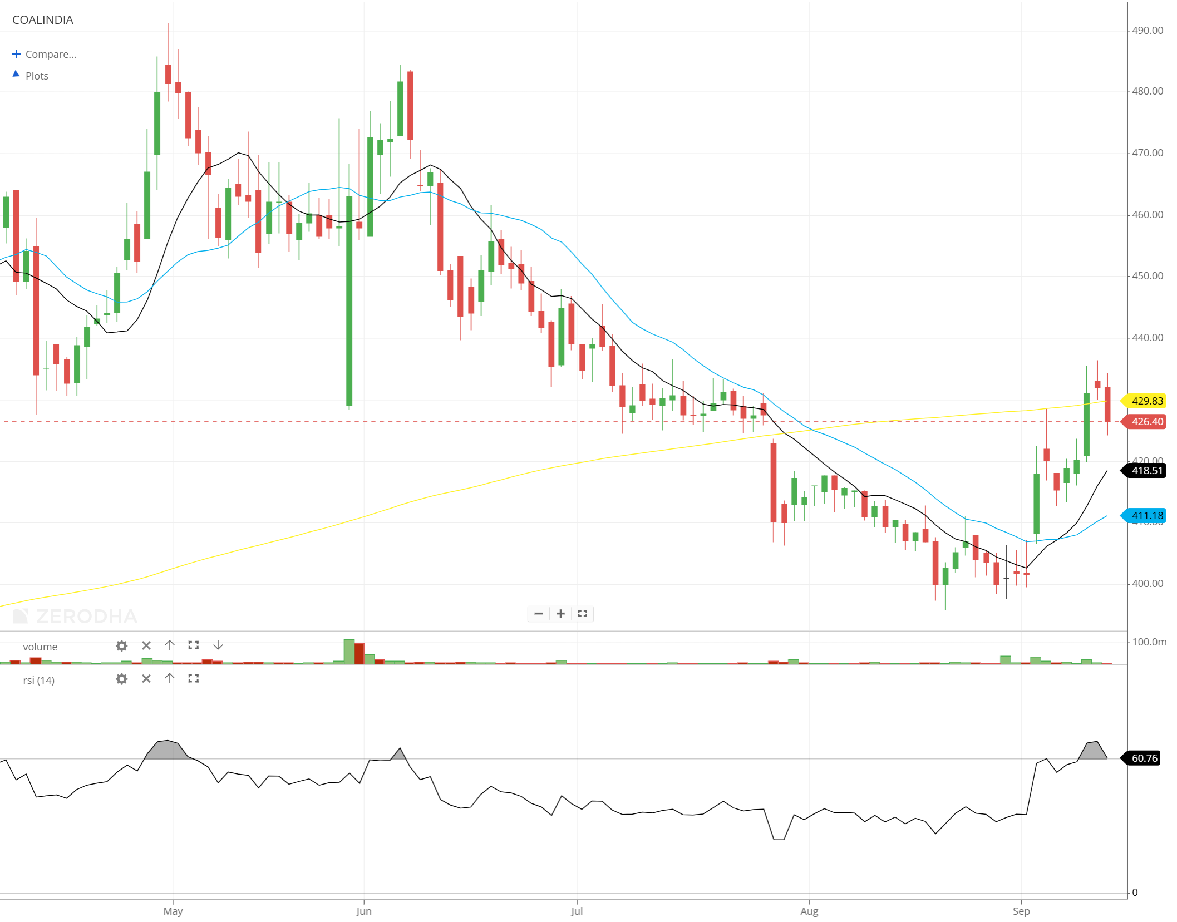
Task: Maximize the rsi (14) panel
Action: [x=193, y=678]
